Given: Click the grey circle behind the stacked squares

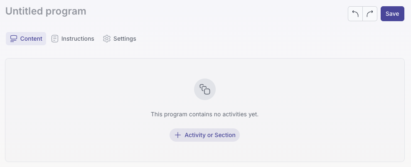Looking at the screenshot, I should [x=205, y=89].
